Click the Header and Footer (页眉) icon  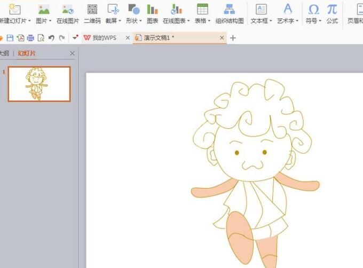tap(359, 10)
